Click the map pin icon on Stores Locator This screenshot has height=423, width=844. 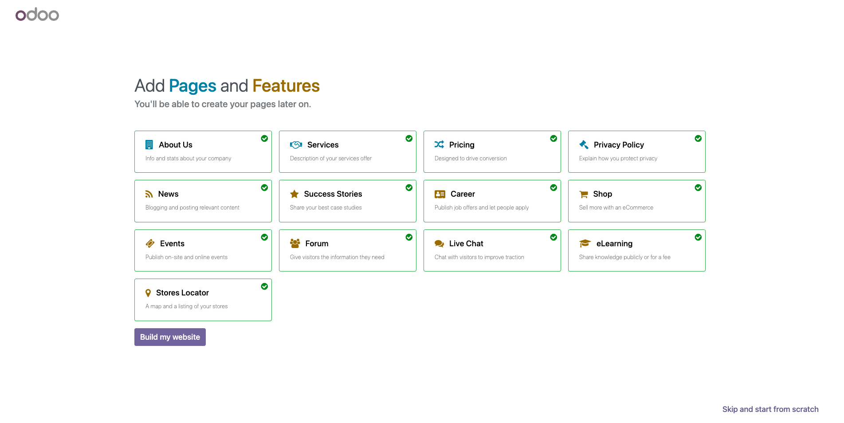click(148, 293)
